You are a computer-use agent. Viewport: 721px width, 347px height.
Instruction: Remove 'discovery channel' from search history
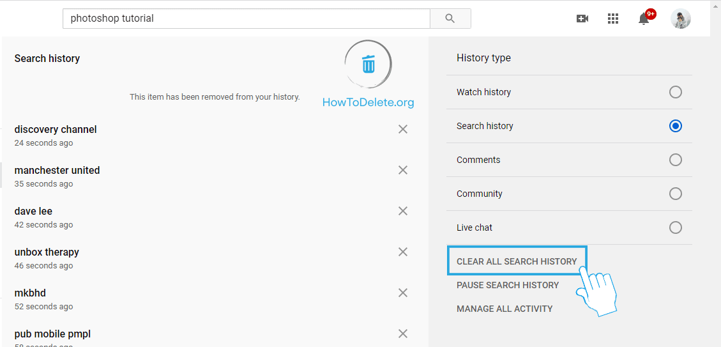point(403,129)
